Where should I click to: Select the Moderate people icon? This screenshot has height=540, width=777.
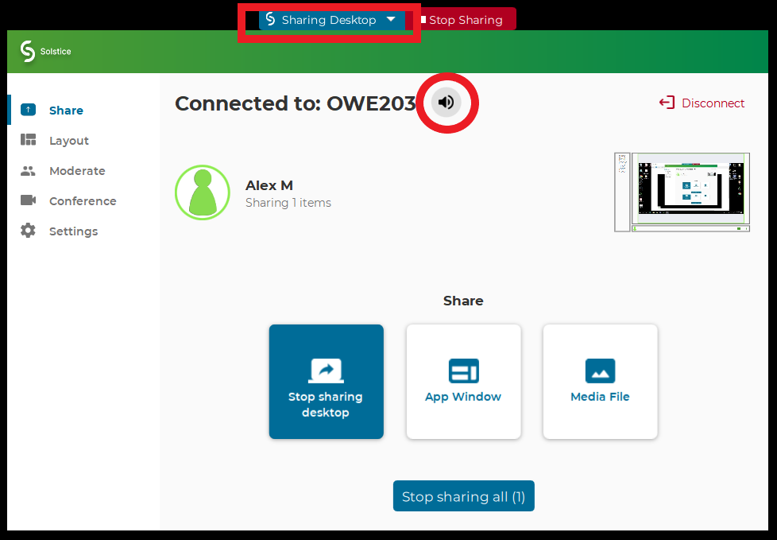coord(29,171)
